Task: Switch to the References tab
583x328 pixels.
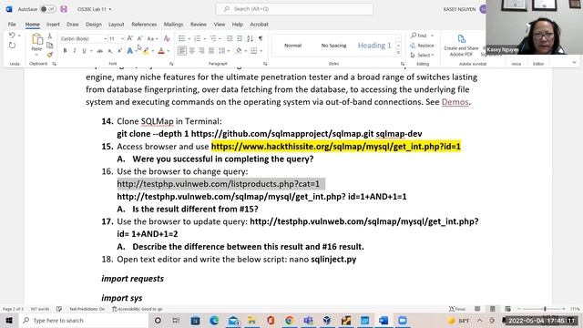Action: [144, 25]
